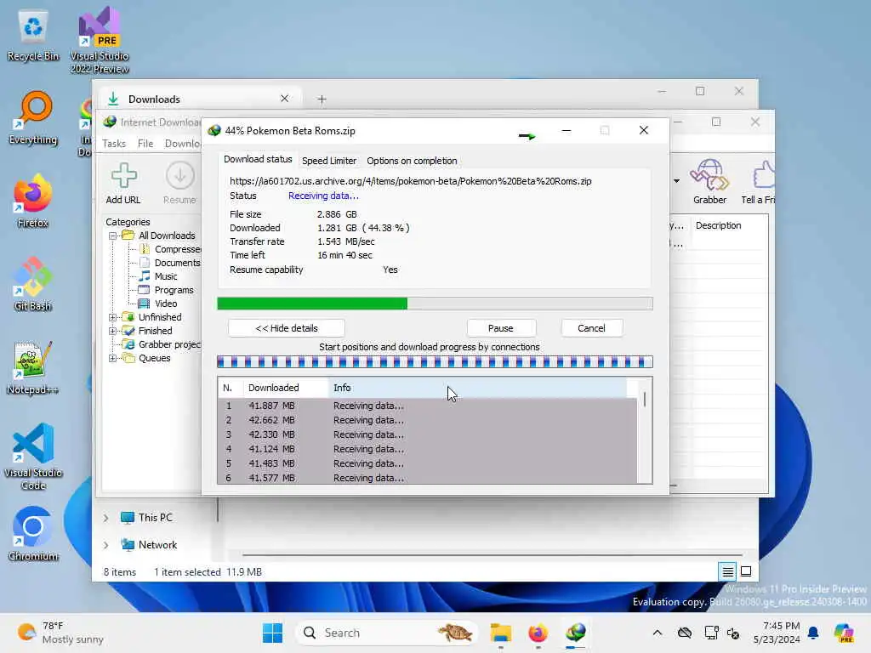
Task: Launch Visual Studio Code from desktop
Action: pyautogui.click(x=33, y=457)
